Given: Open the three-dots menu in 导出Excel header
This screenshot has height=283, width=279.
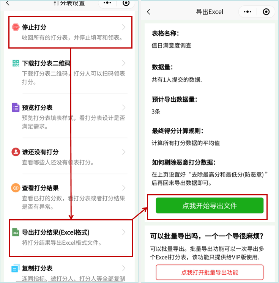Looking at the screenshot, I should [x=247, y=12].
